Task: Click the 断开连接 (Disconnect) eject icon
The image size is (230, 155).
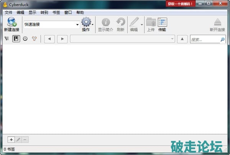Action: [217, 22]
